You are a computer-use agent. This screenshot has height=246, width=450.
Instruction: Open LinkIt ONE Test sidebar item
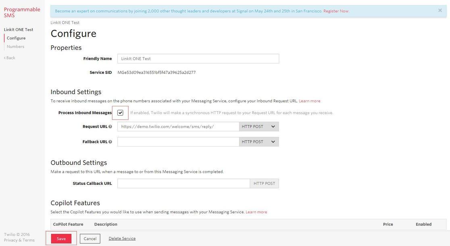(x=19, y=29)
